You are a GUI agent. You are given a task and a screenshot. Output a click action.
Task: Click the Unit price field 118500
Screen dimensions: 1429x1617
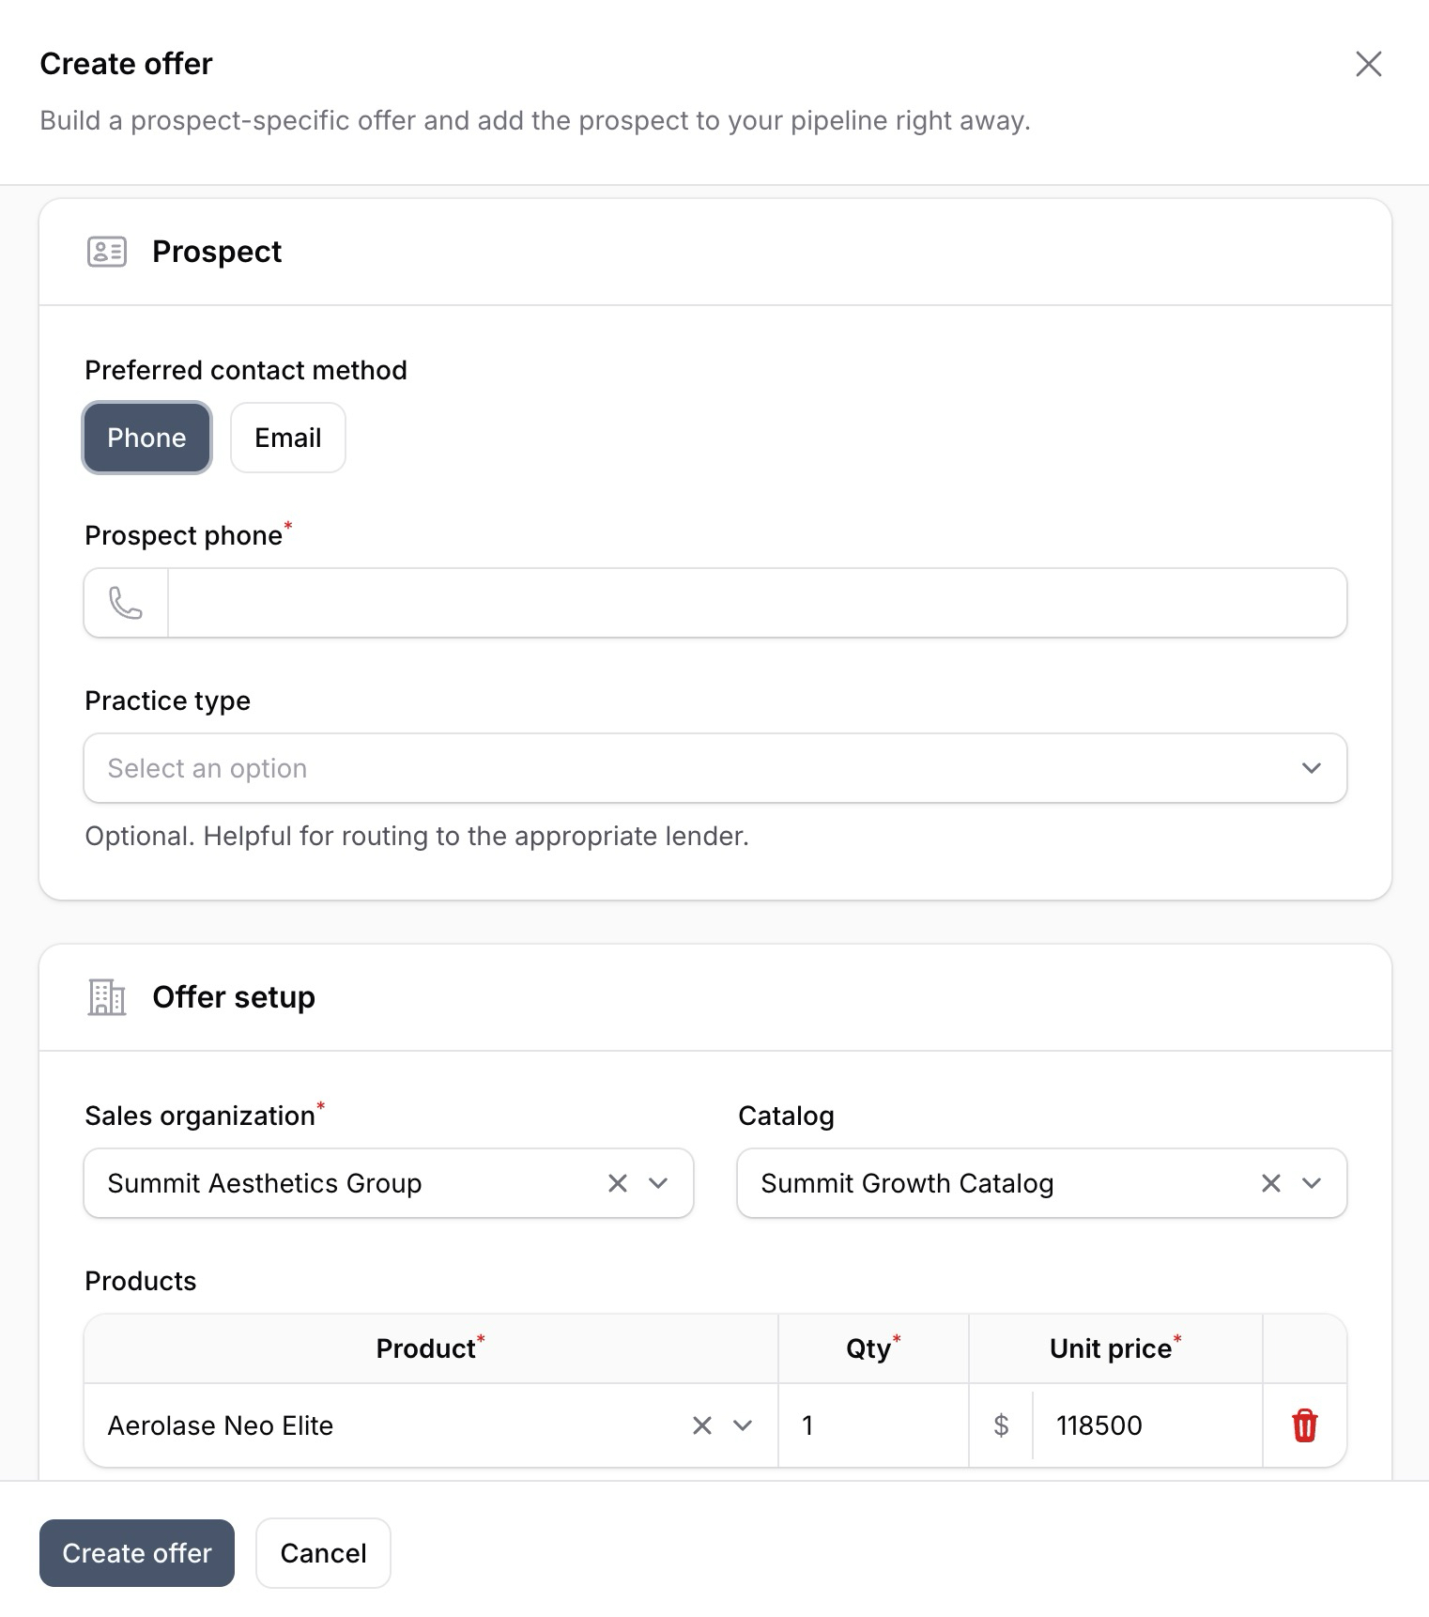[1147, 1425]
